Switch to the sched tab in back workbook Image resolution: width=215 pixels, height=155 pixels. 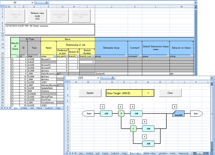23,108
